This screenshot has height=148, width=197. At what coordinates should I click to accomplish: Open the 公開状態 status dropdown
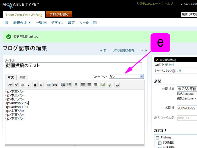tap(187, 88)
